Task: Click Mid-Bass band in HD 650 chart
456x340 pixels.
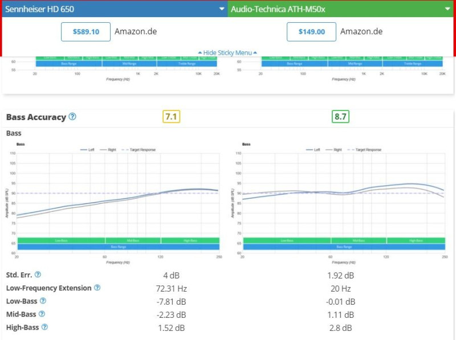Action: tap(133, 240)
